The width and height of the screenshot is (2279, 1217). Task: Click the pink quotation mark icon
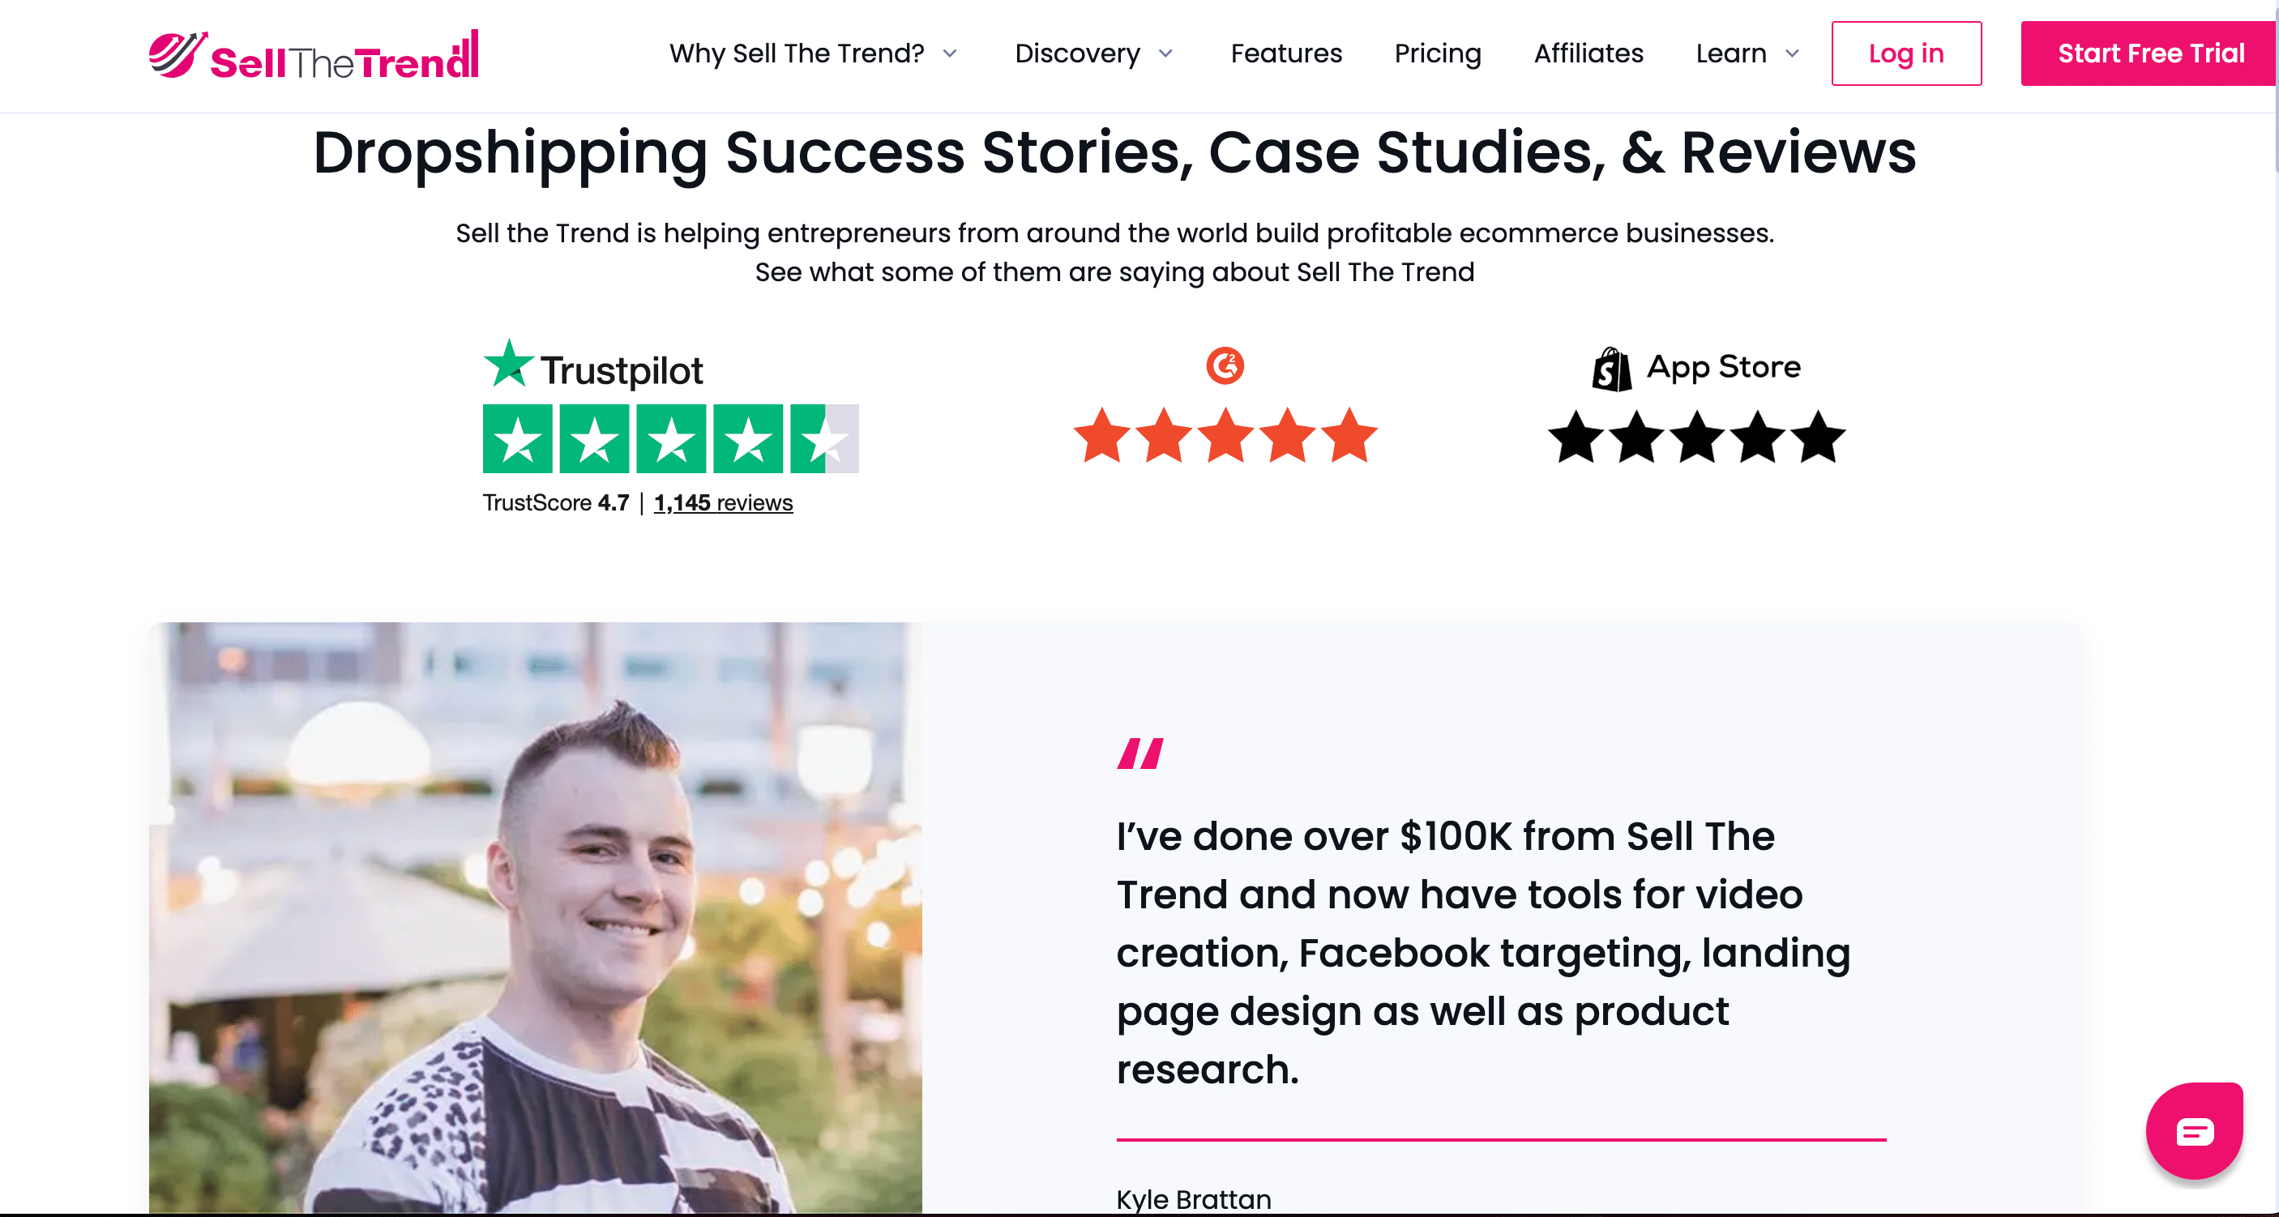[1139, 754]
